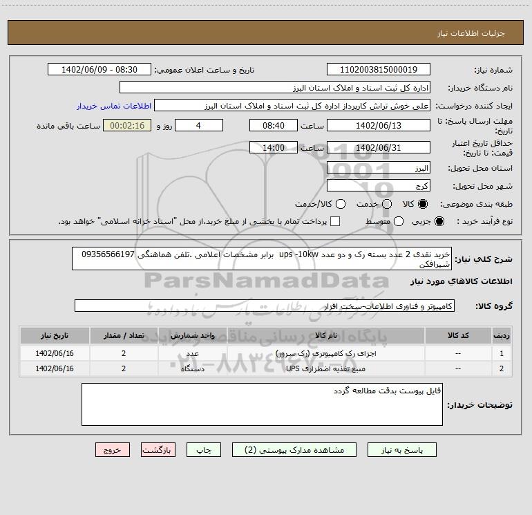532x515 pixels.
Task: Click the buyer organization name field
Action: click(x=275, y=88)
